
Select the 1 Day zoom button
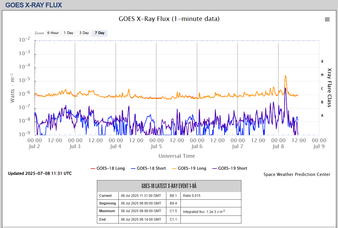pyautogui.click(x=69, y=33)
